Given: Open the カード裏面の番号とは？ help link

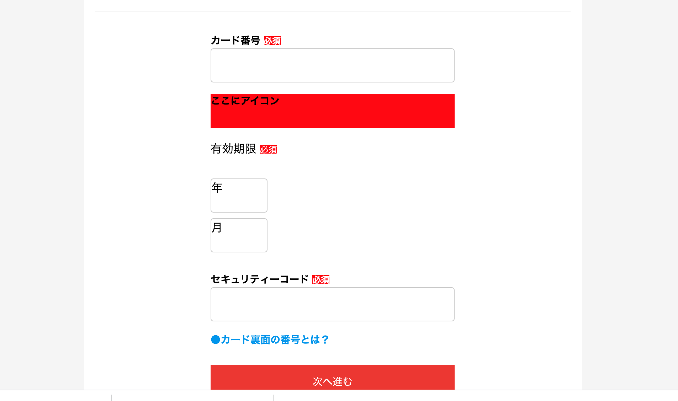Looking at the screenshot, I should (x=275, y=340).
